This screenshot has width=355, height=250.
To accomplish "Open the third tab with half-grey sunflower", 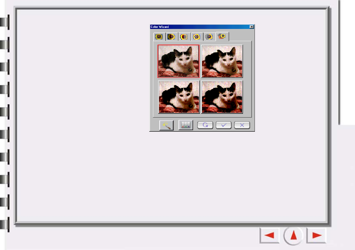I will [184, 37].
